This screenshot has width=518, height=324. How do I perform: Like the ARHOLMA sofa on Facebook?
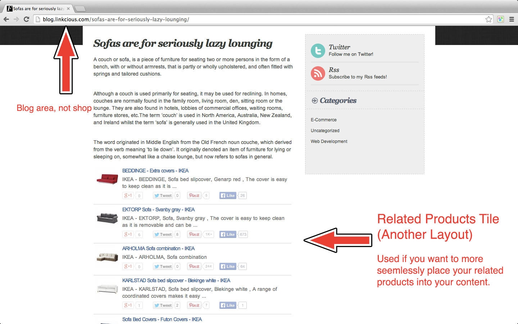228,266
